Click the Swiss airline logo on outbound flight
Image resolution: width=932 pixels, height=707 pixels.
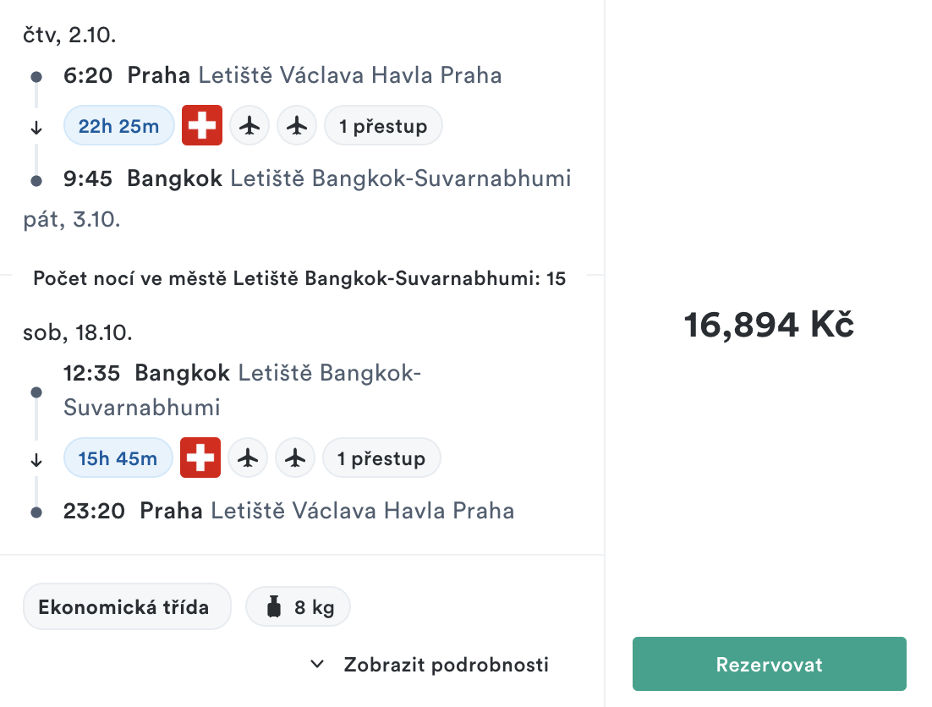[x=202, y=125]
